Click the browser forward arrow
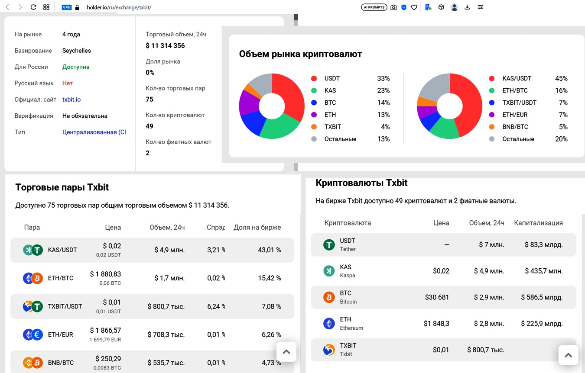Image resolution: width=585 pixels, height=373 pixels. (x=20, y=7)
